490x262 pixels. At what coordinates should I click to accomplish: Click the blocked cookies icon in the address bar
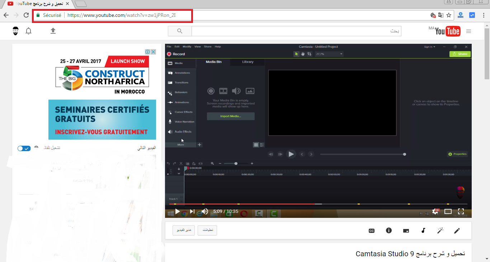click(433, 15)
